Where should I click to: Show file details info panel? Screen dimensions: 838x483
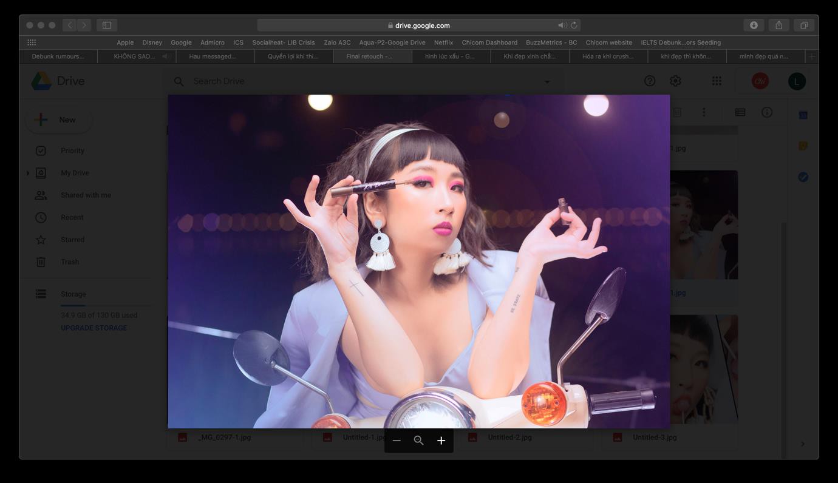[x=767, y=112]
